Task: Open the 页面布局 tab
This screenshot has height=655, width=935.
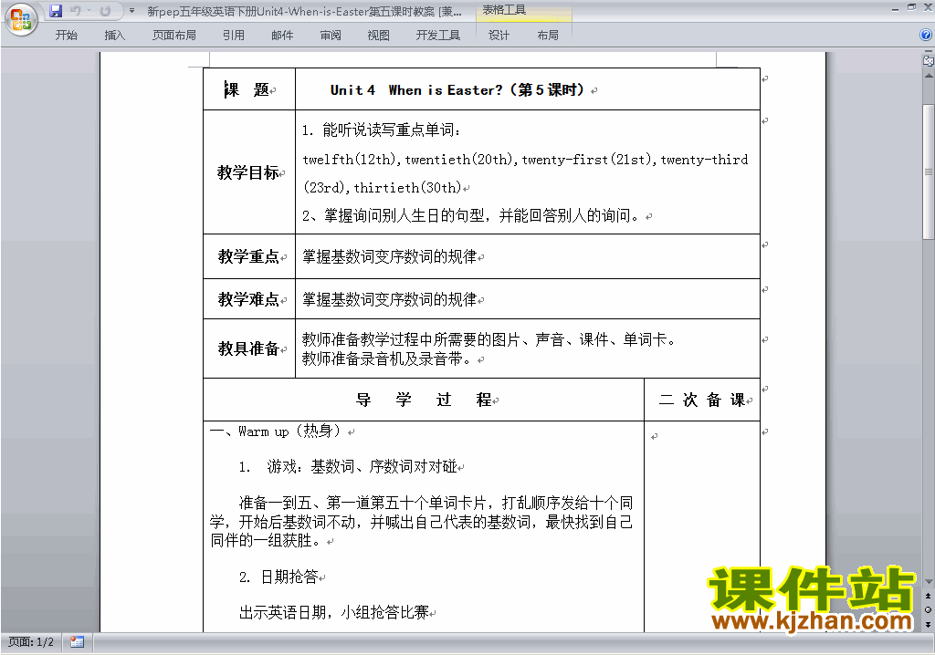Action: tap(173, 36)
